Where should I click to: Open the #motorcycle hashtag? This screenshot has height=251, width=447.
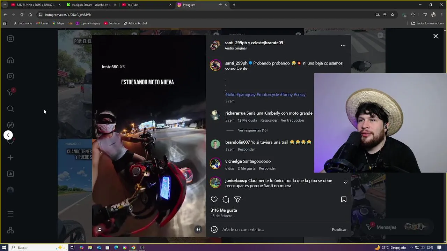[x=268, y=94]
